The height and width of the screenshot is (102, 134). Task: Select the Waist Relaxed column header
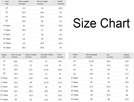point(91,56)
